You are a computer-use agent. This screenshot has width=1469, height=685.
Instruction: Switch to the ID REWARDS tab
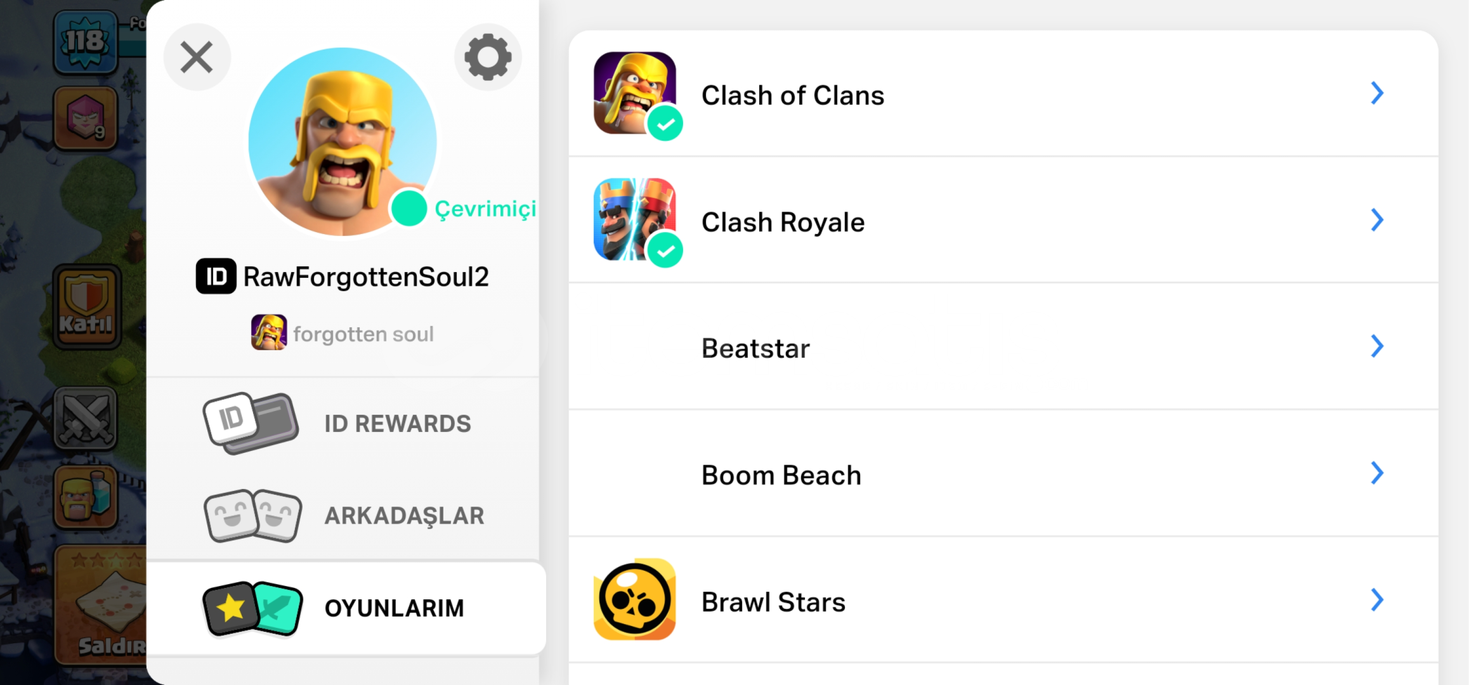coord(397,424)
